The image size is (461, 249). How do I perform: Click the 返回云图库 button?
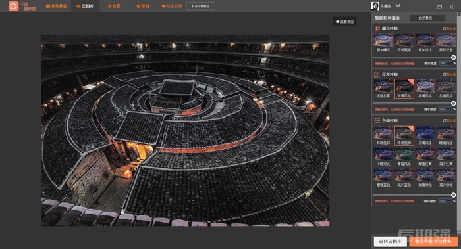click(x=390, y=241)
